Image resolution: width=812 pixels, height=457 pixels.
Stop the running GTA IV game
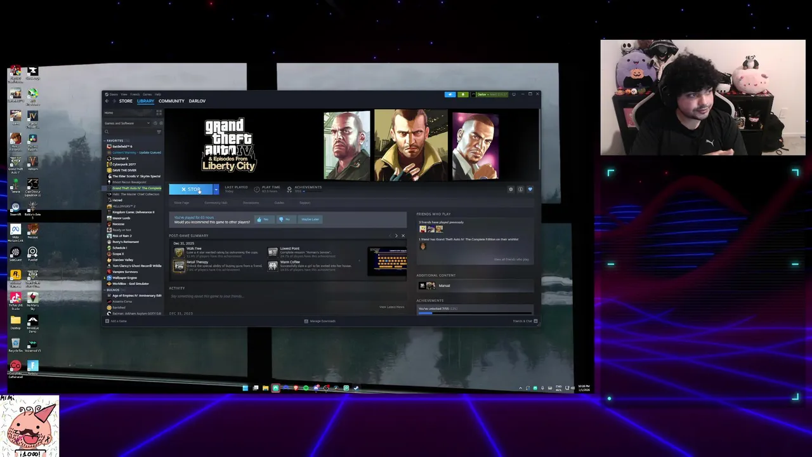191,189
